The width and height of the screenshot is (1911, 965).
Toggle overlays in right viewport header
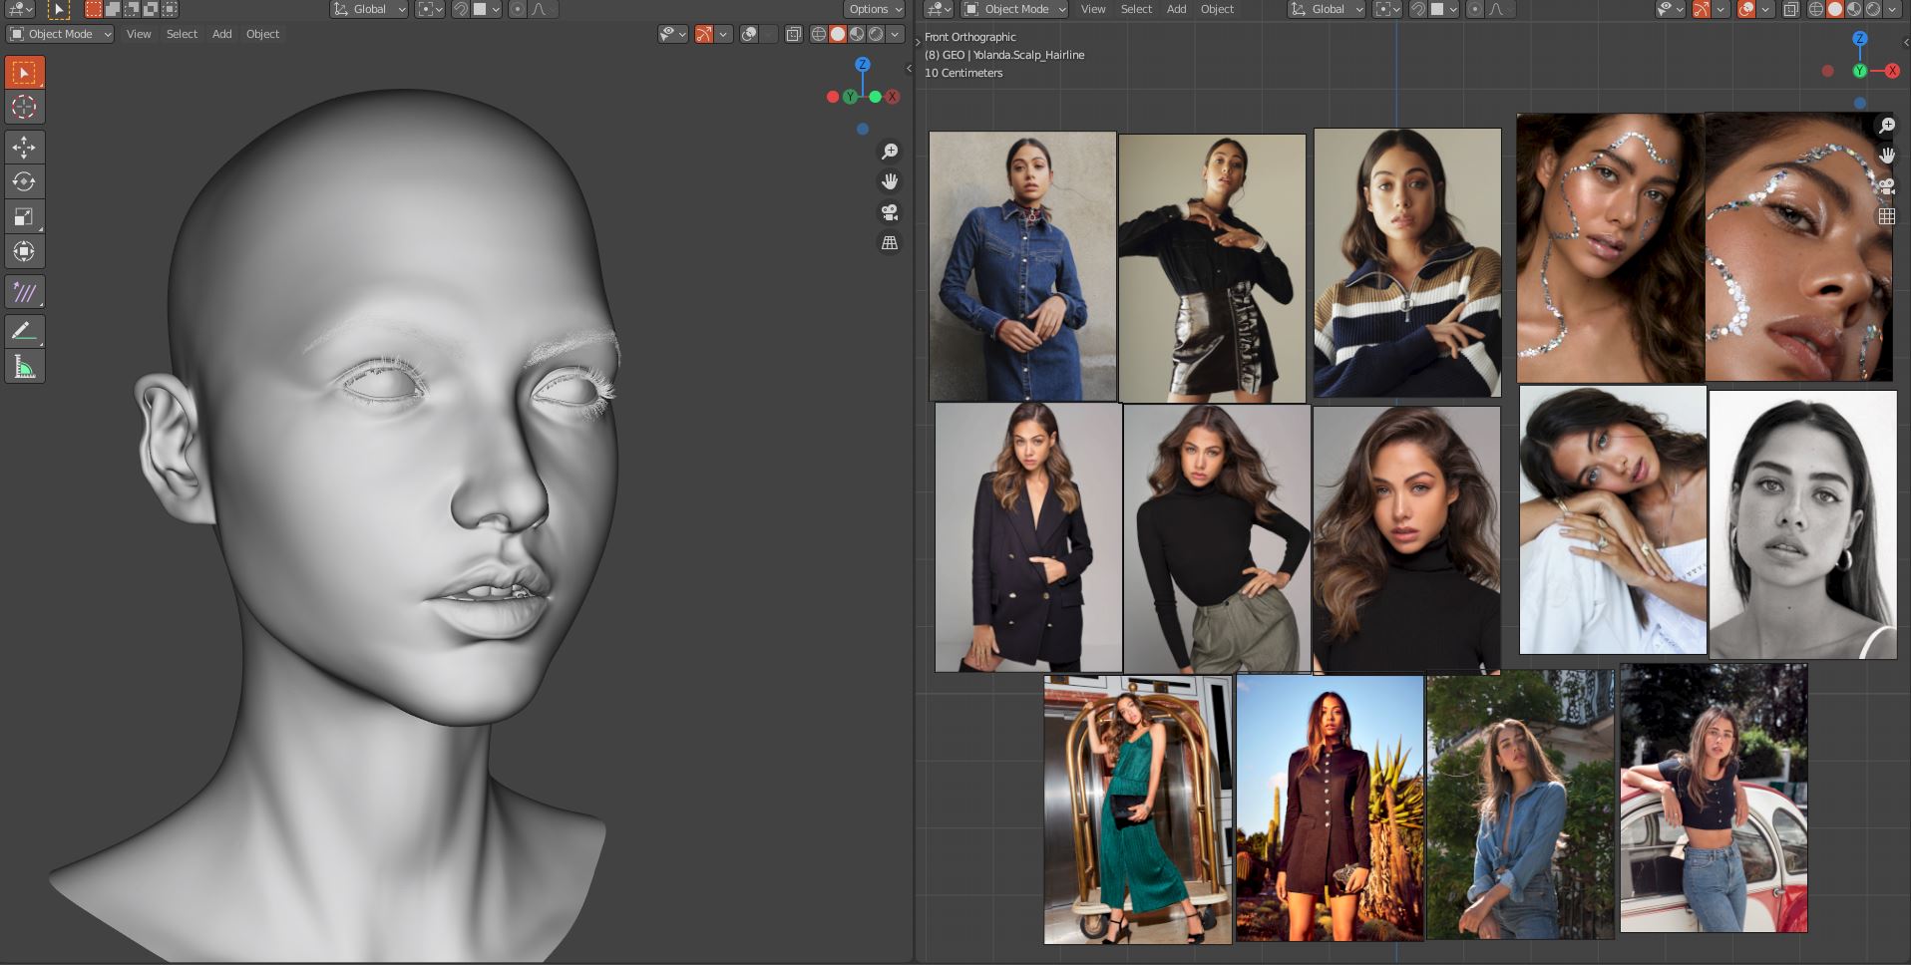pos(1746,9)
